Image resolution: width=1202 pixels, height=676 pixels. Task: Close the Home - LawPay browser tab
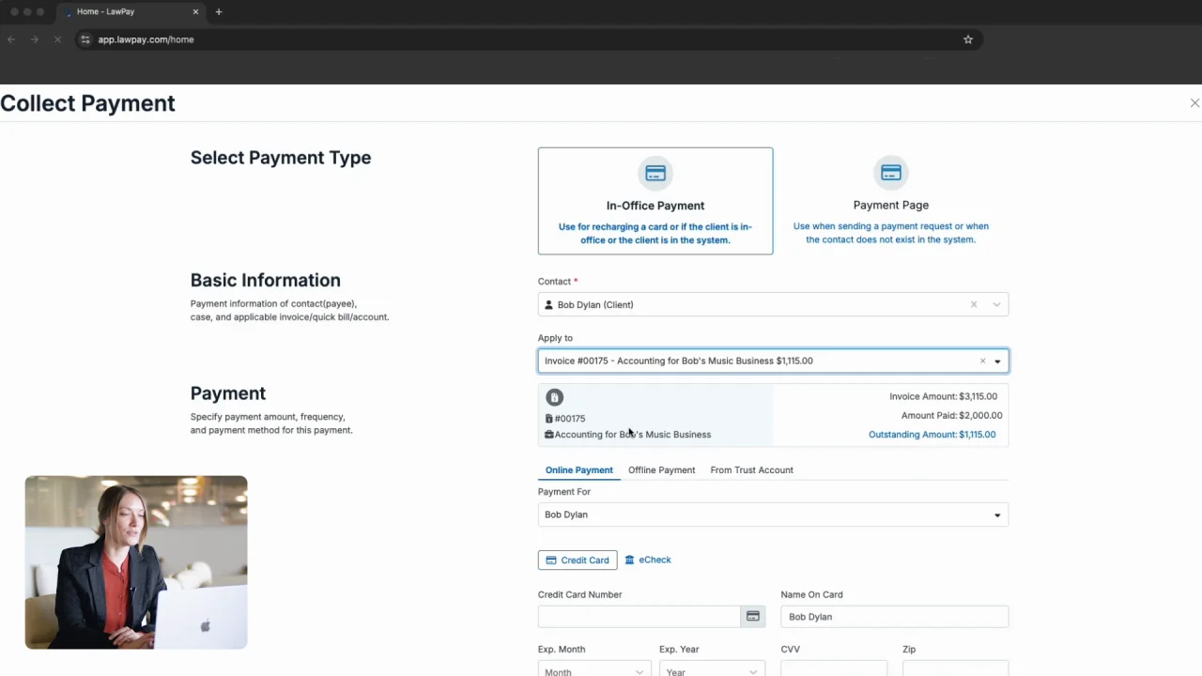coord(195,11)
